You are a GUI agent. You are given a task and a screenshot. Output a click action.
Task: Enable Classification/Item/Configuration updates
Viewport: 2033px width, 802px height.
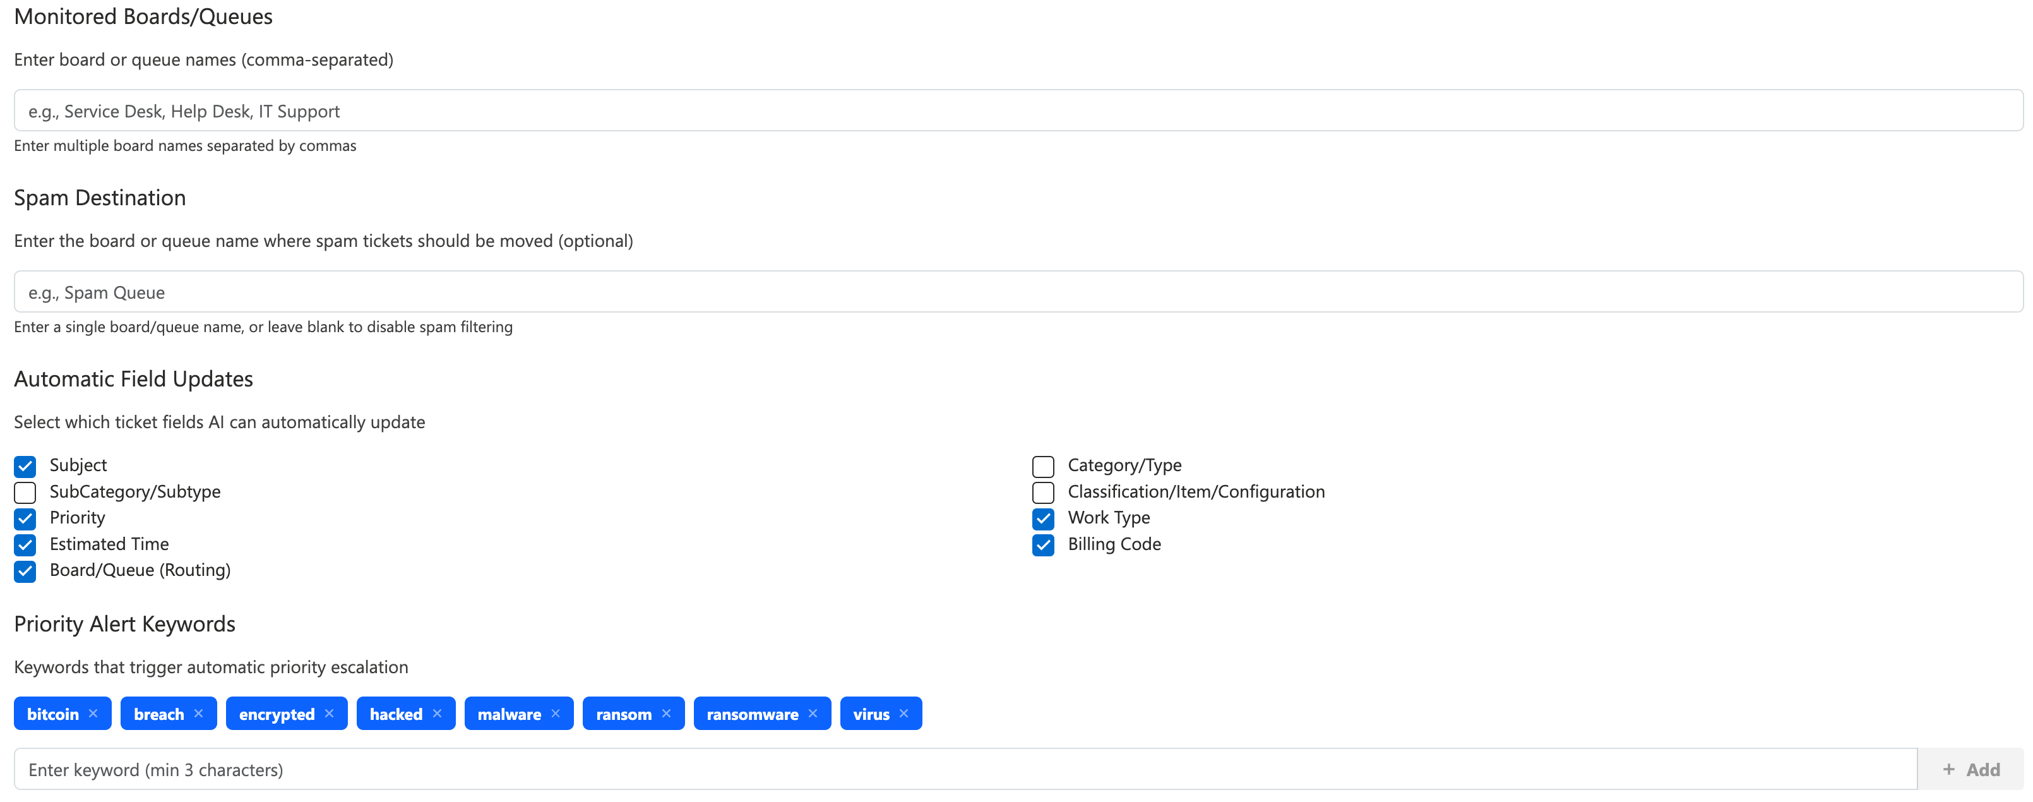tap(1042, 493)
